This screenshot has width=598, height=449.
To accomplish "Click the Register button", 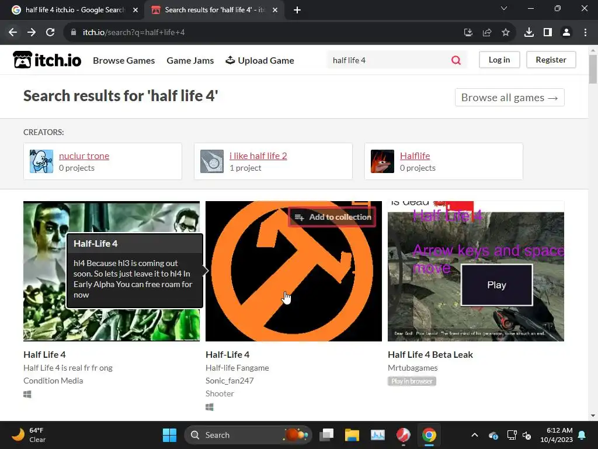I will coord(551,60).
